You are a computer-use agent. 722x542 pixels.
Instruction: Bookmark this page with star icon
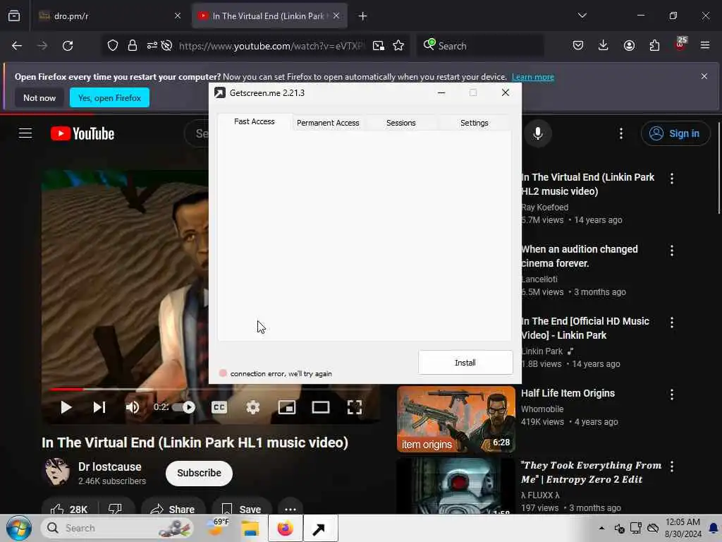(x=398, y=46)
